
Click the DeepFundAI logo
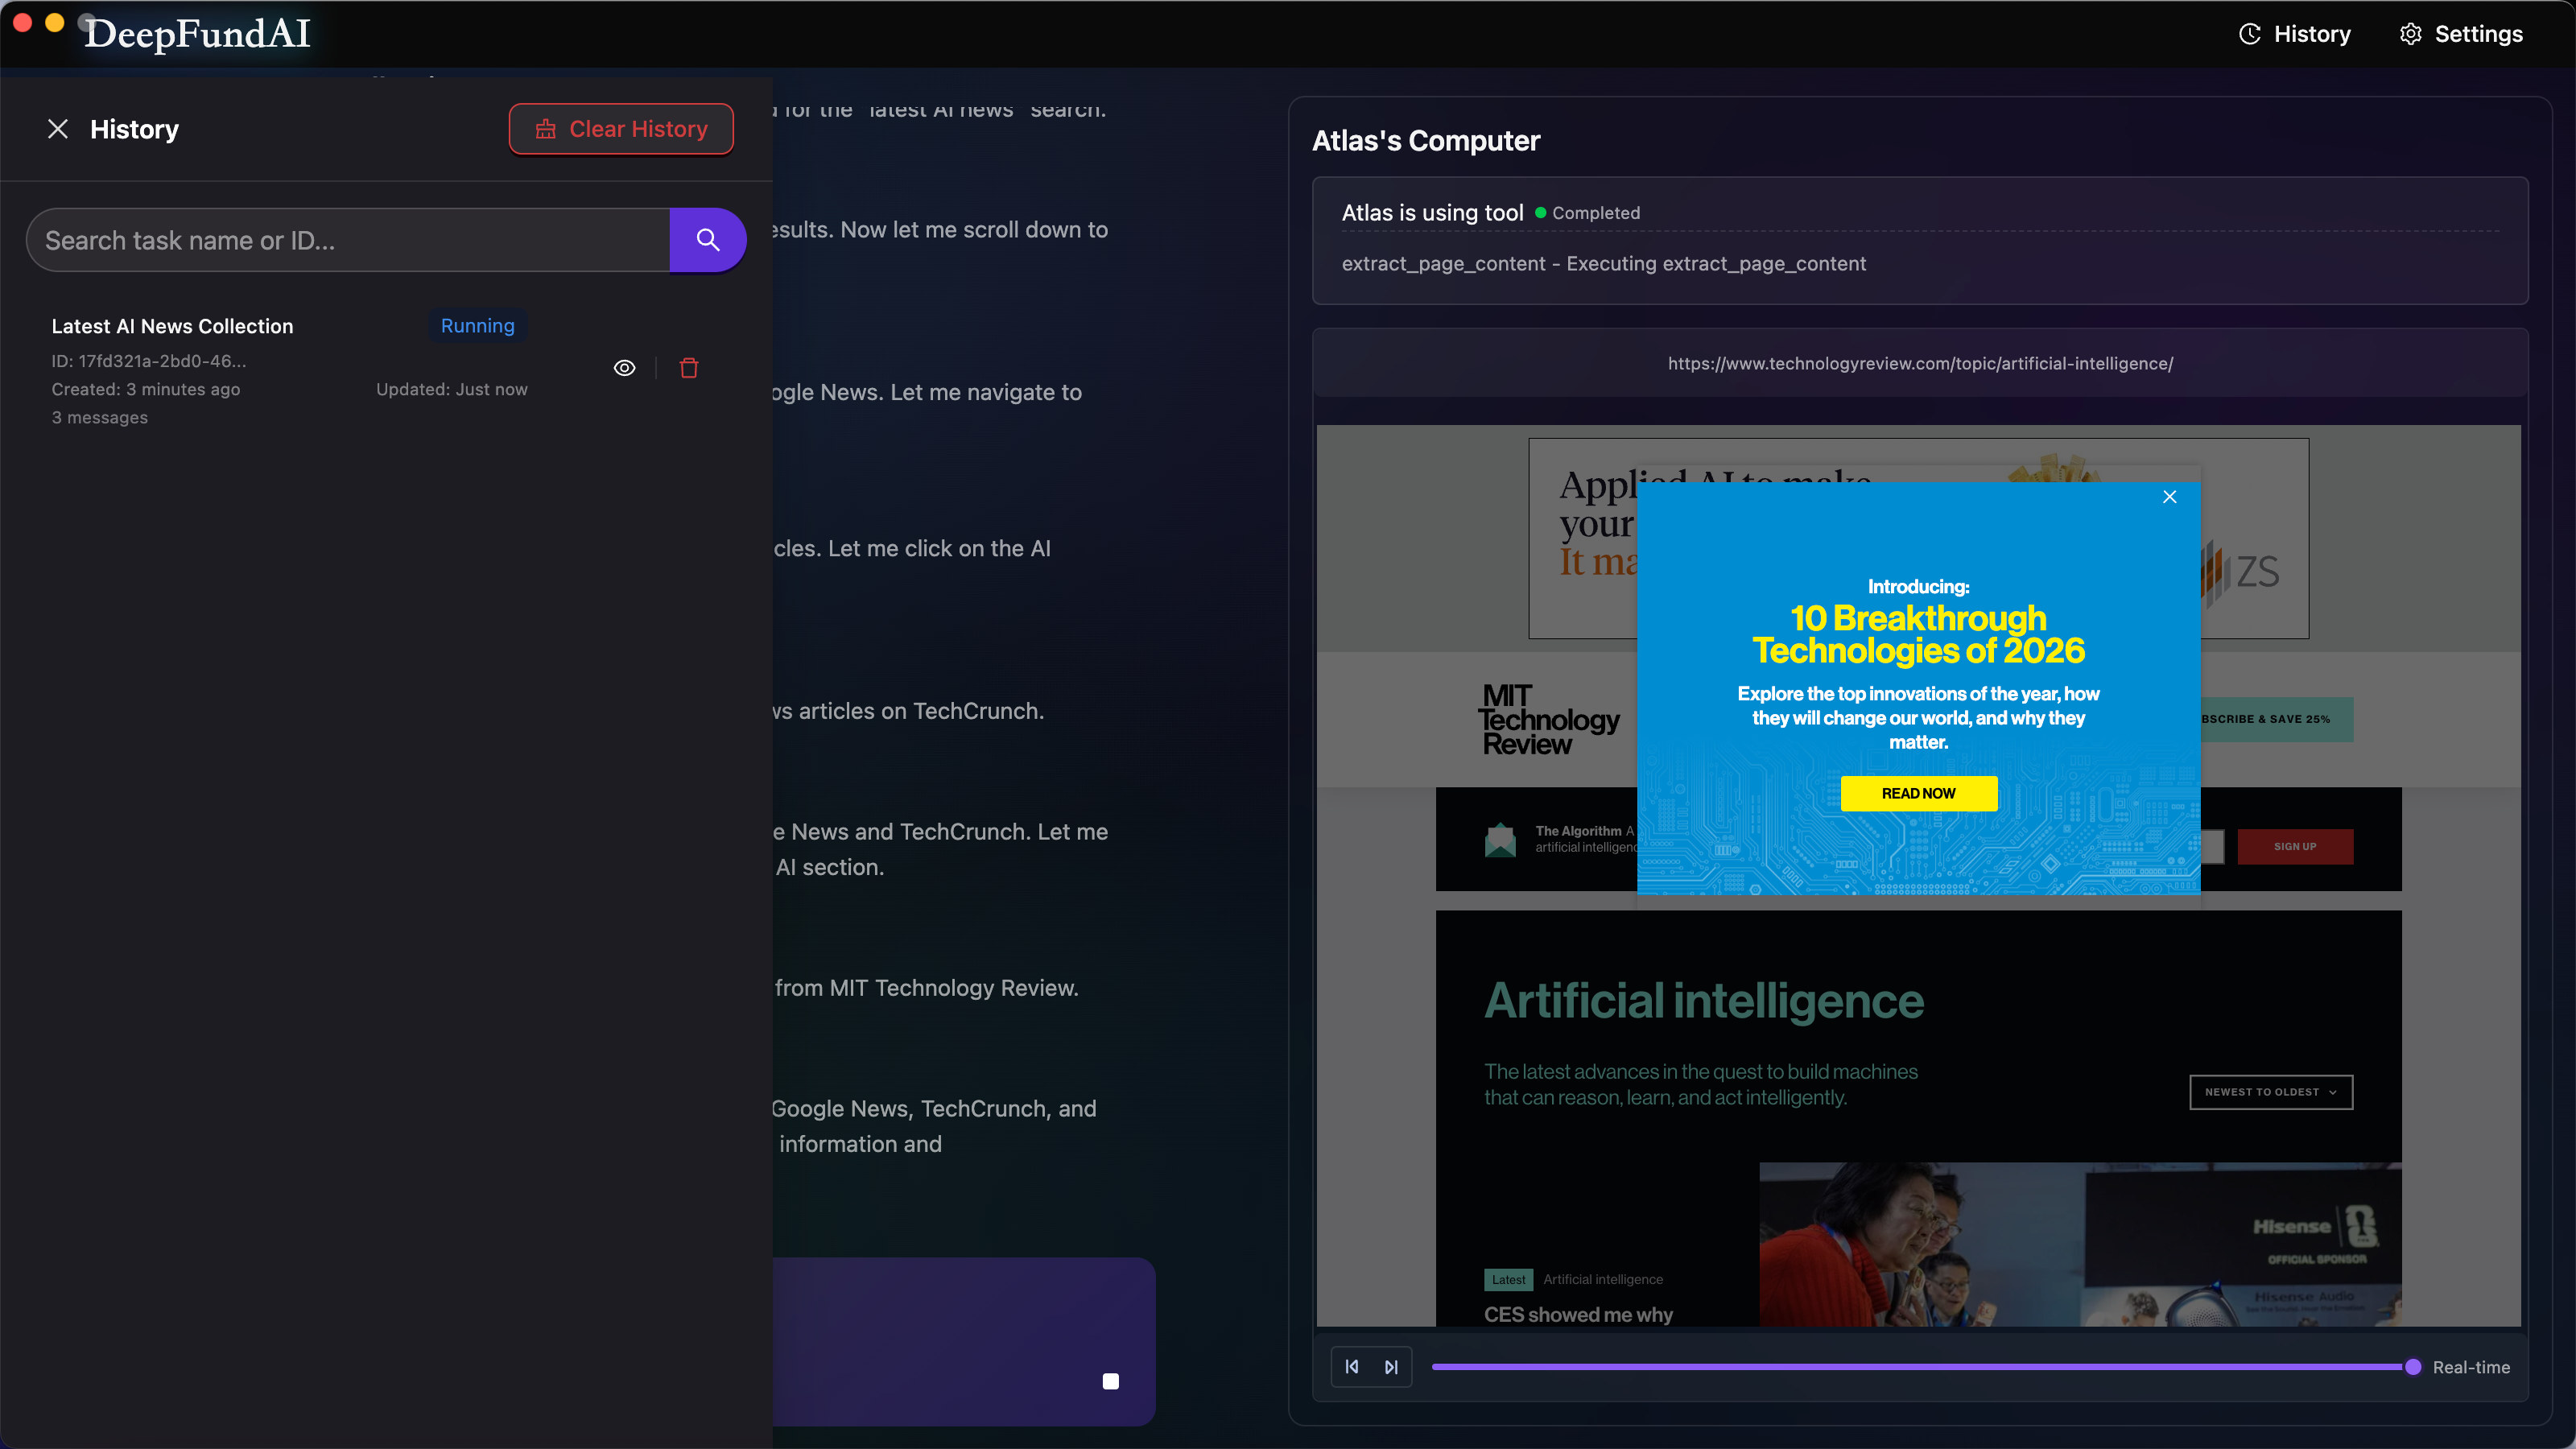pyautogui.click(x=198, y=34)
